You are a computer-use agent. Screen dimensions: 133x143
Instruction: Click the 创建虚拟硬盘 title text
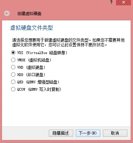[29, 14]
